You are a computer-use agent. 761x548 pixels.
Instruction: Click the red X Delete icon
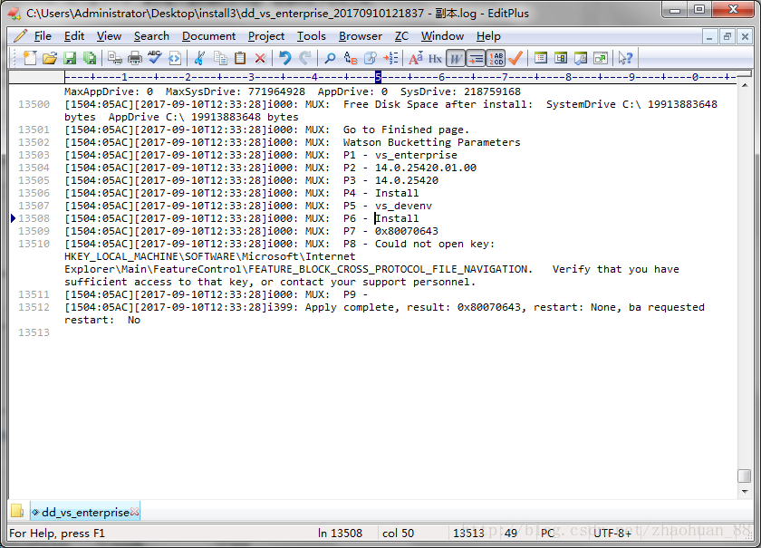260,58
